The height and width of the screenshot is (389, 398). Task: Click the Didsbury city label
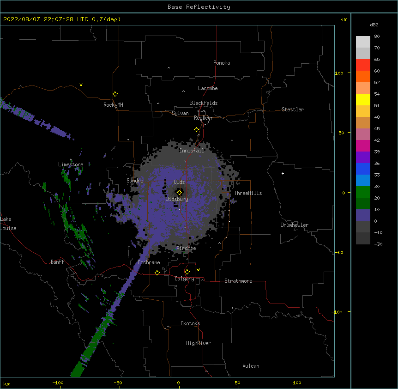[x=177, y=199]
